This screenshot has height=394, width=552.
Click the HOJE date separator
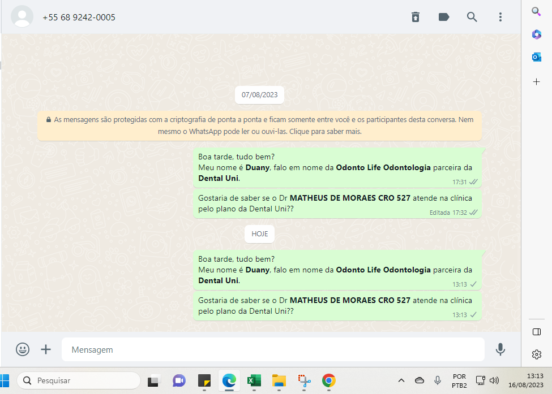(259, 234)
